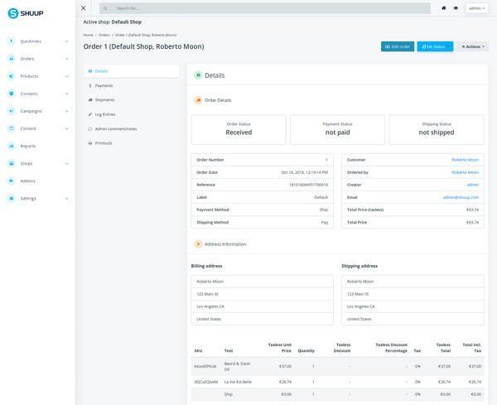Focus the search input field
Image resolution: width=497 pixels, height=405 pixels.
[x=265, y=8]
